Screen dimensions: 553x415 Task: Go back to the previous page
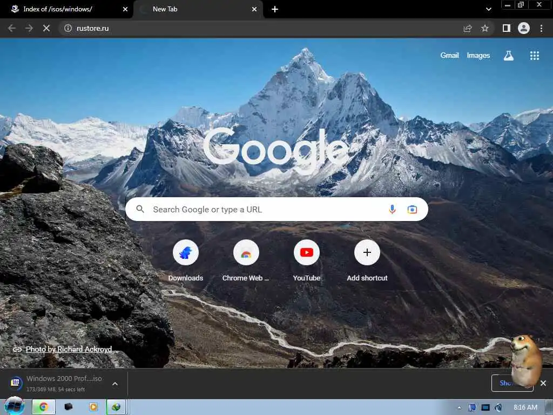coord(12,28)
